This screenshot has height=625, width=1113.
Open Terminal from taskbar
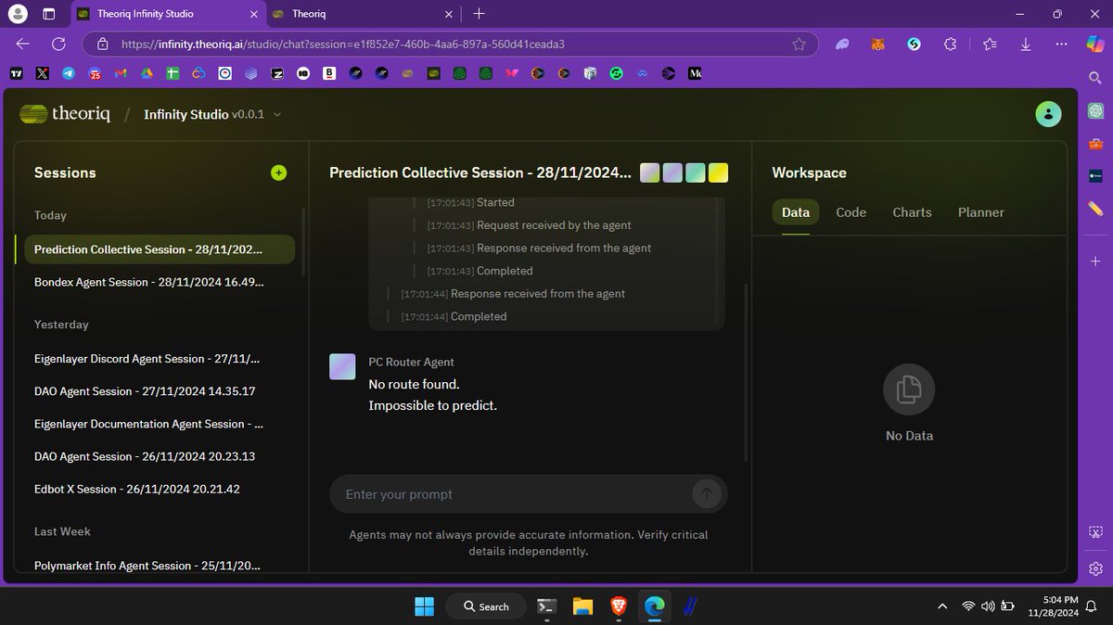(x=547, y=606)
